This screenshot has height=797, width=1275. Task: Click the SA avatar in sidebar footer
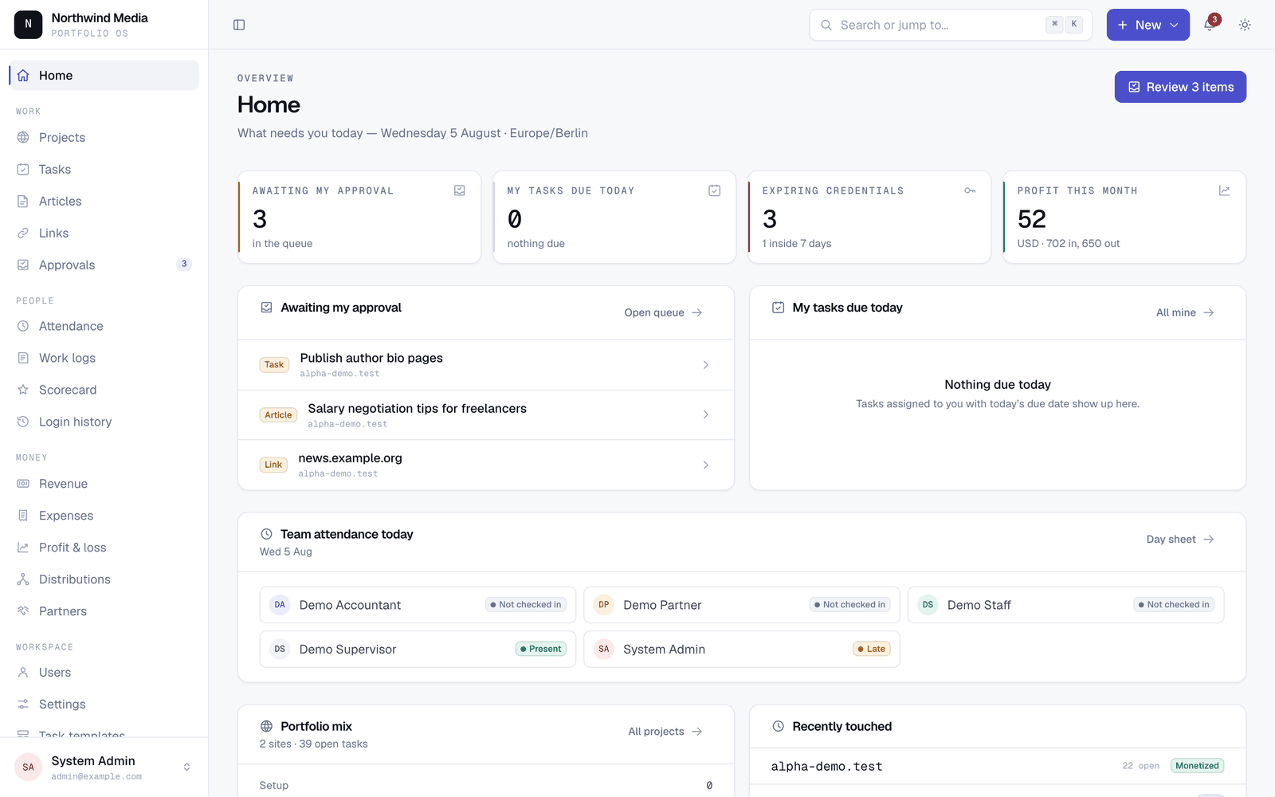coord(28,767)
